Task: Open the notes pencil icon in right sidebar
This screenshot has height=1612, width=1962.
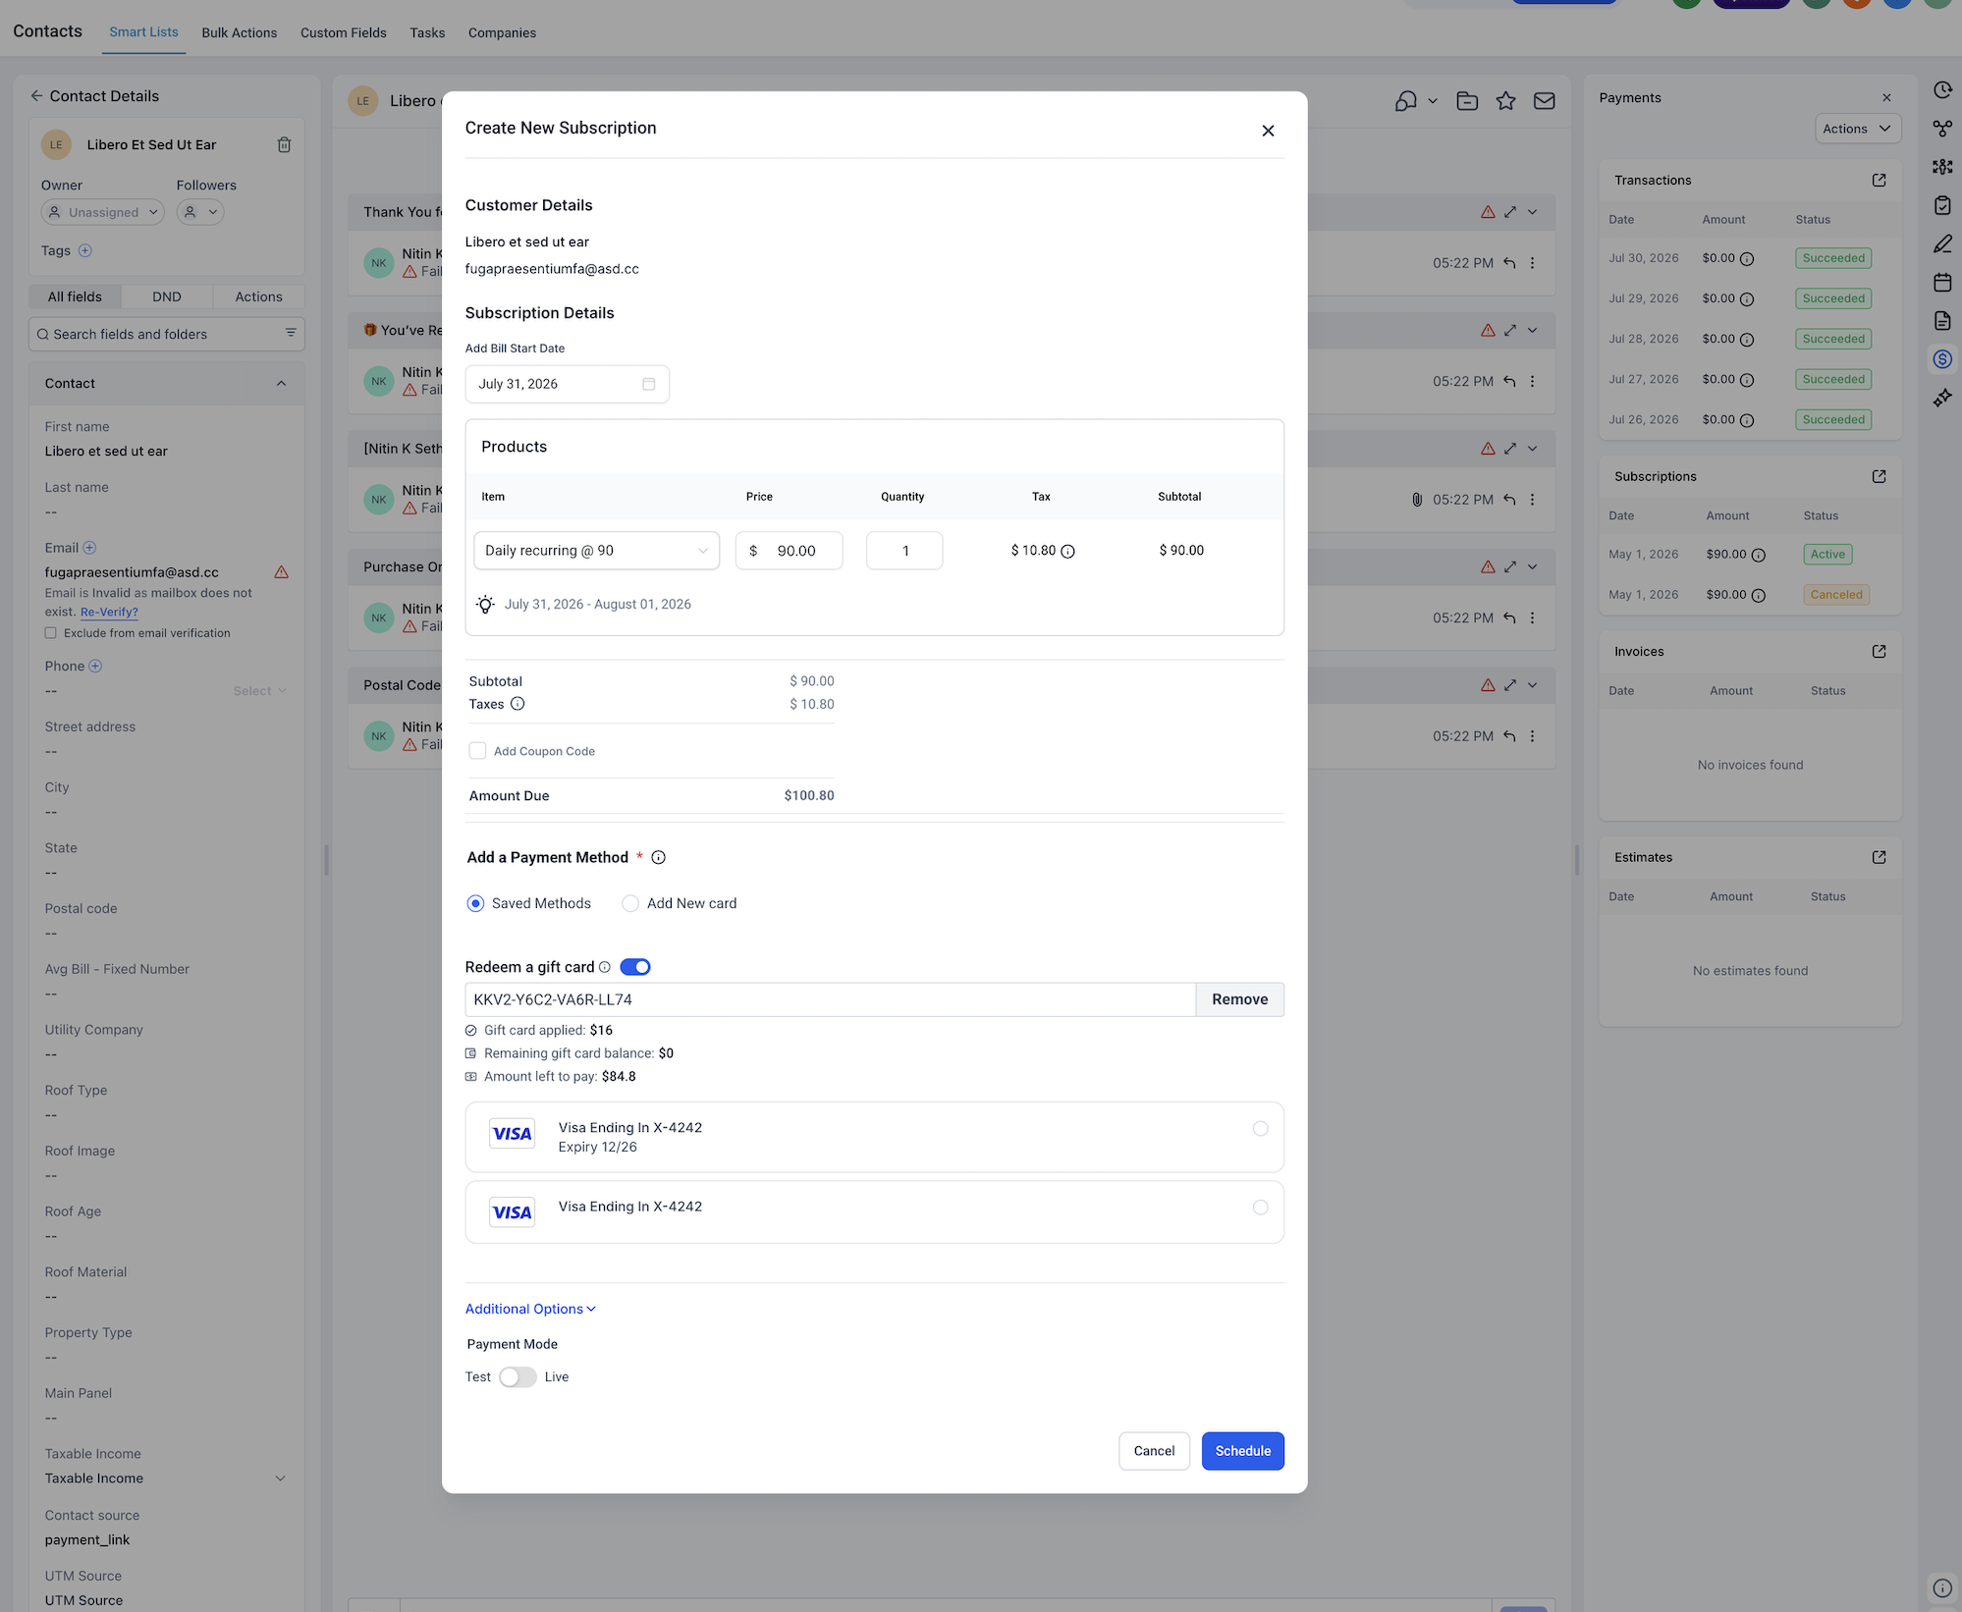Action: [x=1942, y=243]
